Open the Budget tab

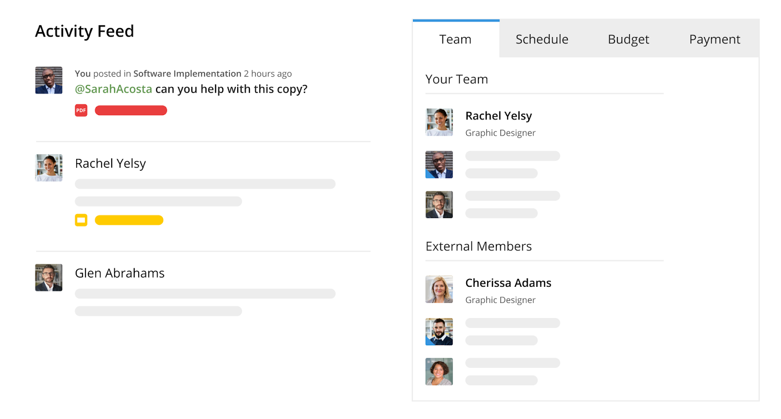coord(628,39)
